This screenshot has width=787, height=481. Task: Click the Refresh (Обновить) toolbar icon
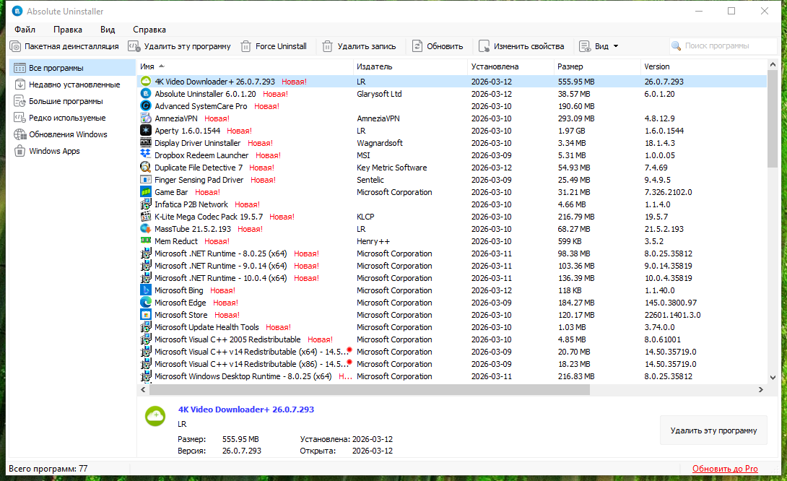[417, 46]
